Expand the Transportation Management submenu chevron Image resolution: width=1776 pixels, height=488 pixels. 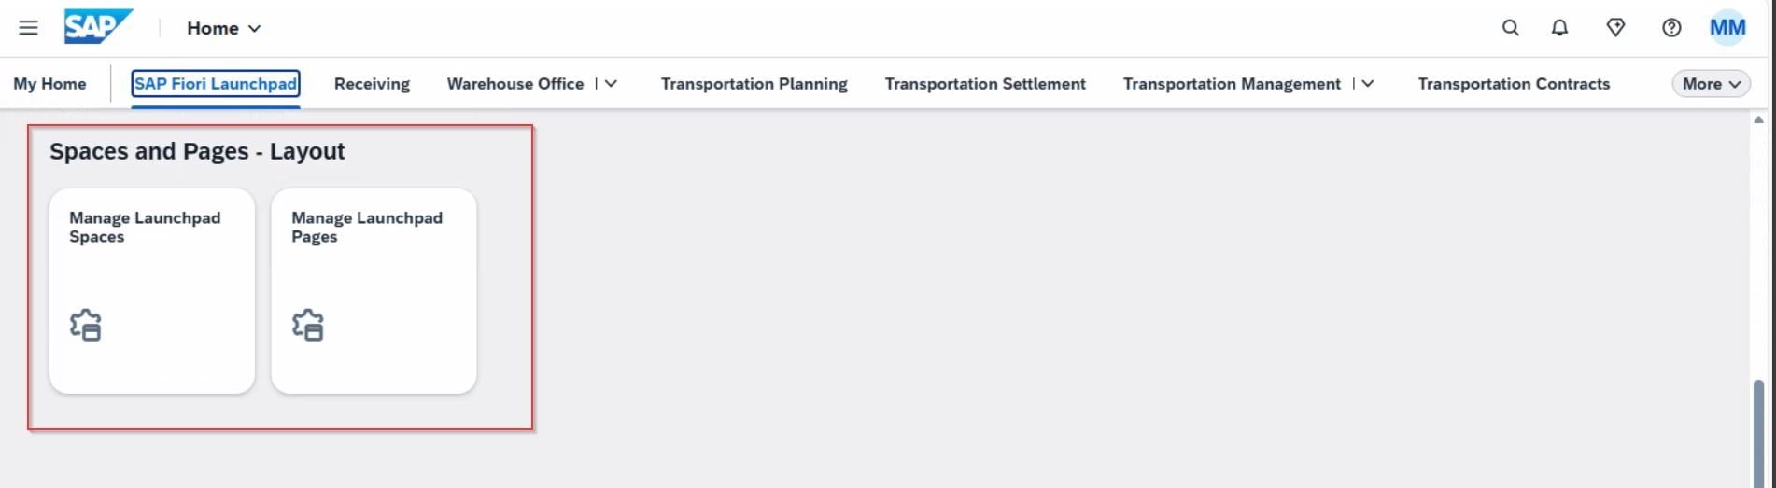coord(1368,84)
